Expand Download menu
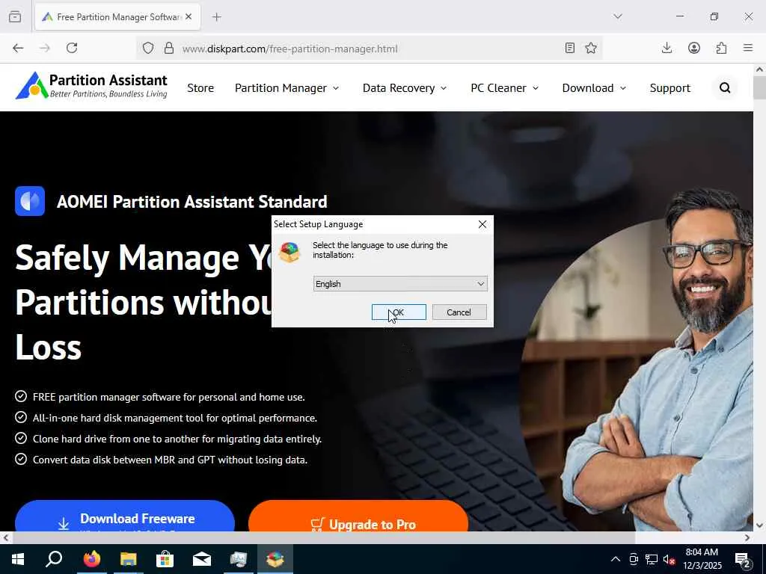Image resolution: width=766 pixels, height=574 pixels. tap(594, 88)
